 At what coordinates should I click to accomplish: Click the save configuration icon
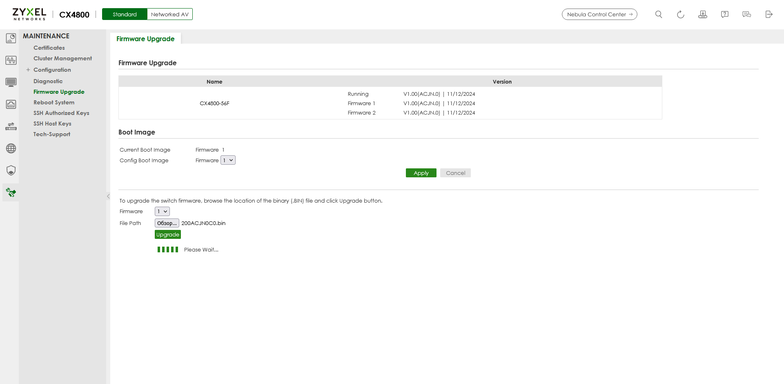702,14
